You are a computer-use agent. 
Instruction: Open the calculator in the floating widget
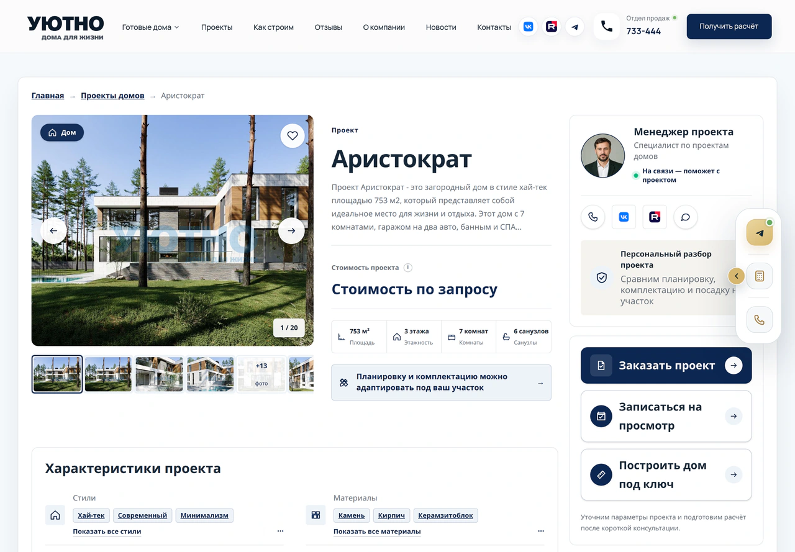coord(760,276)
